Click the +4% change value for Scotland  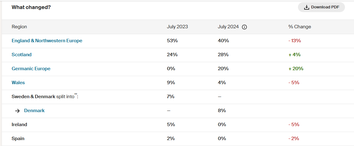294,55
